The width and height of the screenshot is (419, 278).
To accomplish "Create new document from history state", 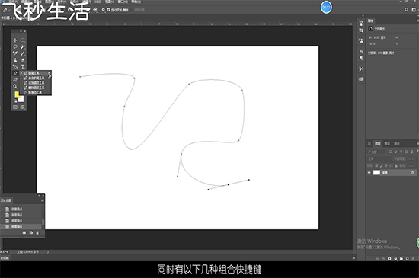I will pyautogui.click(x=24, y=232).
